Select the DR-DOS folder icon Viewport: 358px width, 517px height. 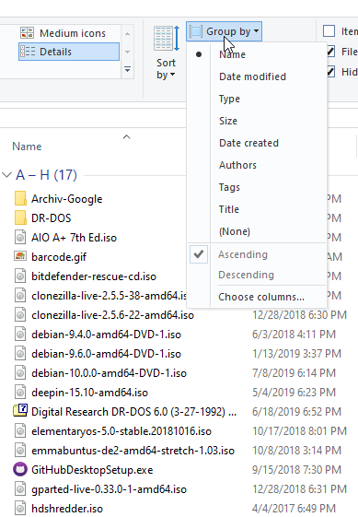point(20,217)
